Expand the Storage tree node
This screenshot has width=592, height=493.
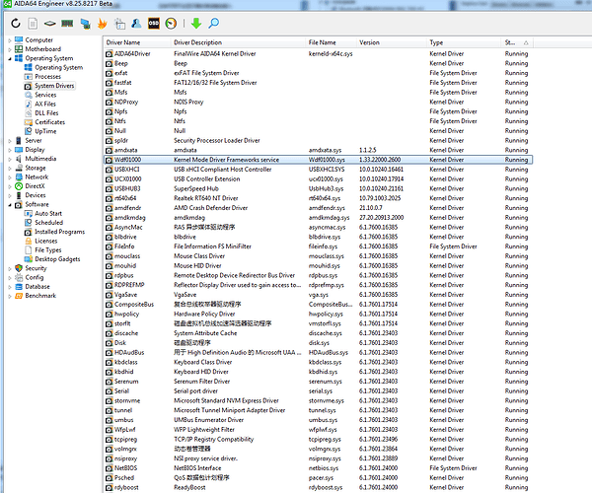10,168
